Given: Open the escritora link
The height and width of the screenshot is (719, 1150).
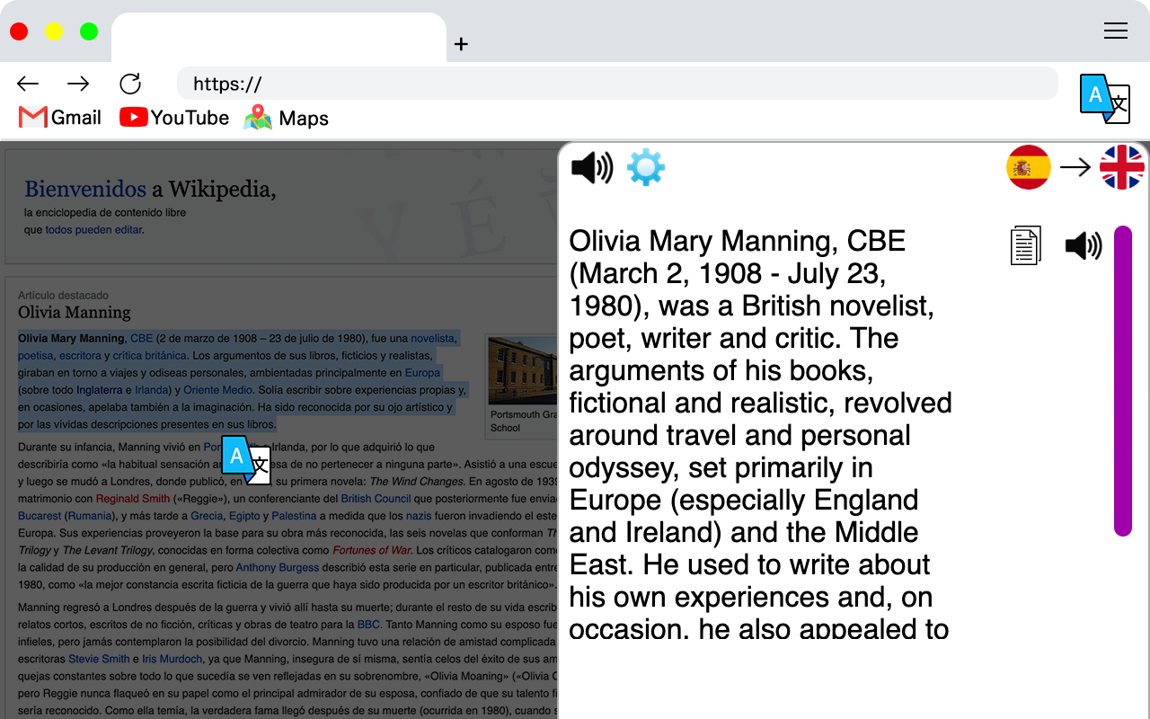Looking at the screenshot, I should point(80,356).
